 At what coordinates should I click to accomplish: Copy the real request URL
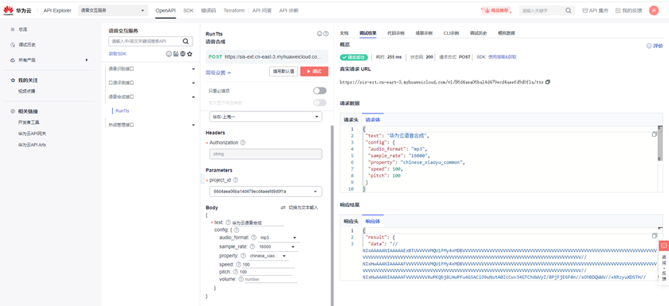pos(548,82)
